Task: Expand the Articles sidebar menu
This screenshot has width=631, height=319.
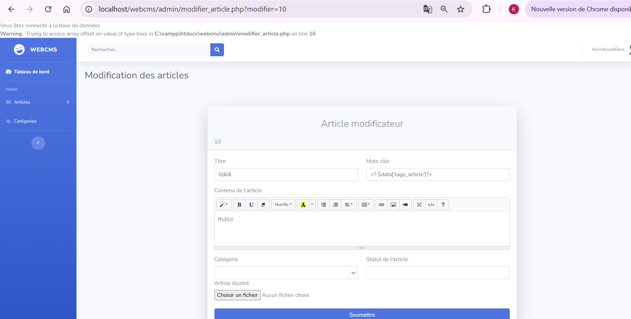Action: click(38, 102)
